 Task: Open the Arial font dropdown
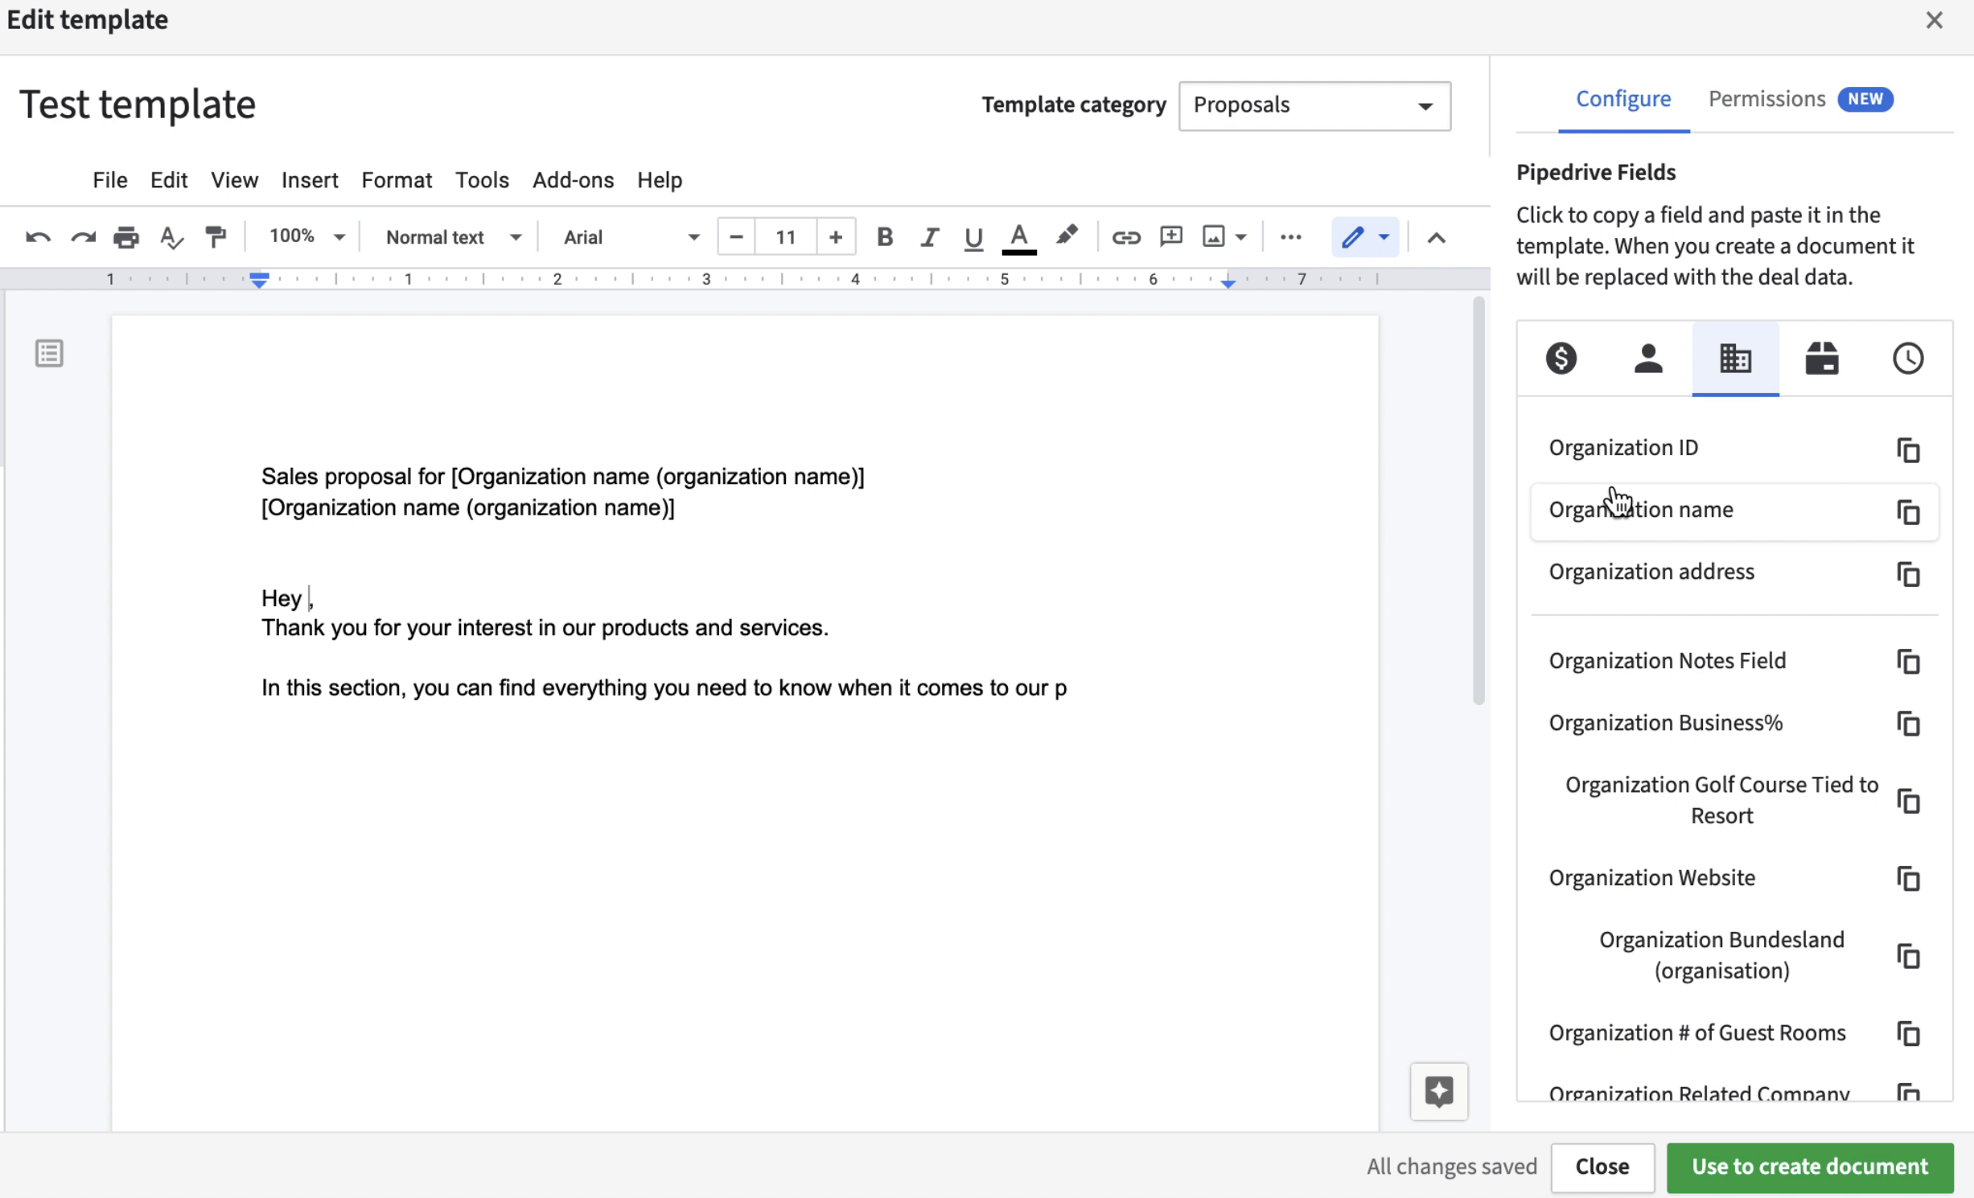click(x=631, y=237)
